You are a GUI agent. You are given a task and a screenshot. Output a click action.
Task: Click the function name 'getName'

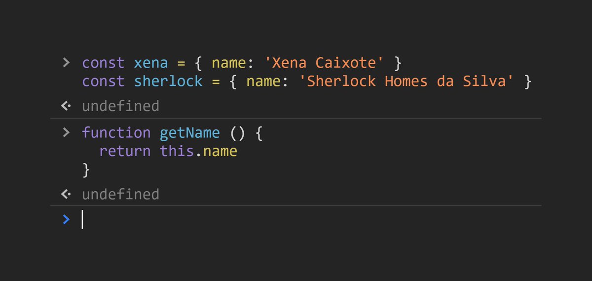(190, 133)
